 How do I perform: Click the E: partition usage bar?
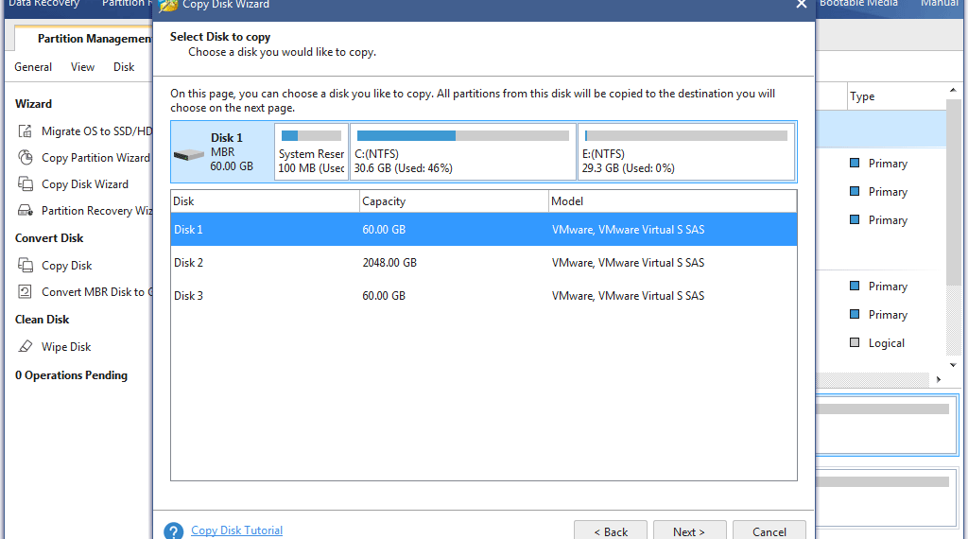pos(686,136)
